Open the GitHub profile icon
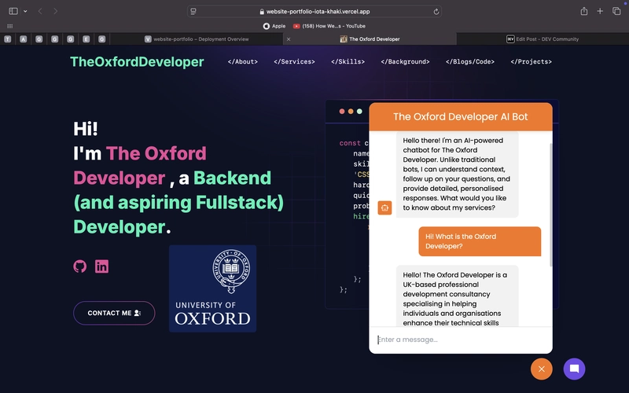 pos(80,266)
